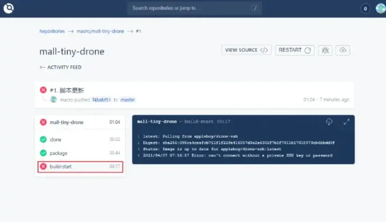Select the package step

[x=80, y=153]
